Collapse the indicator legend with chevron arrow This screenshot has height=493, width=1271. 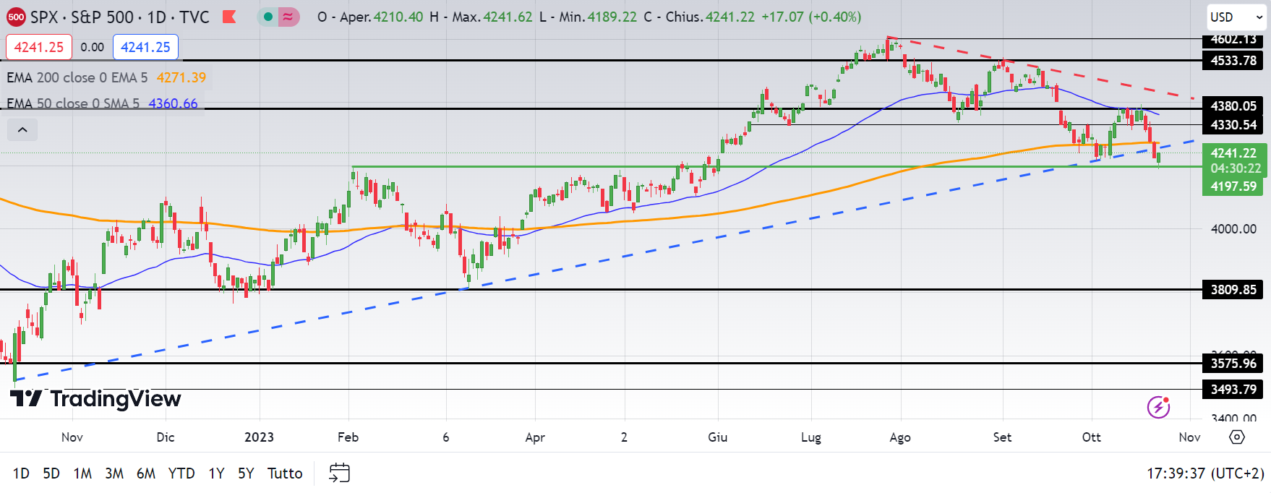coord(22,130)
